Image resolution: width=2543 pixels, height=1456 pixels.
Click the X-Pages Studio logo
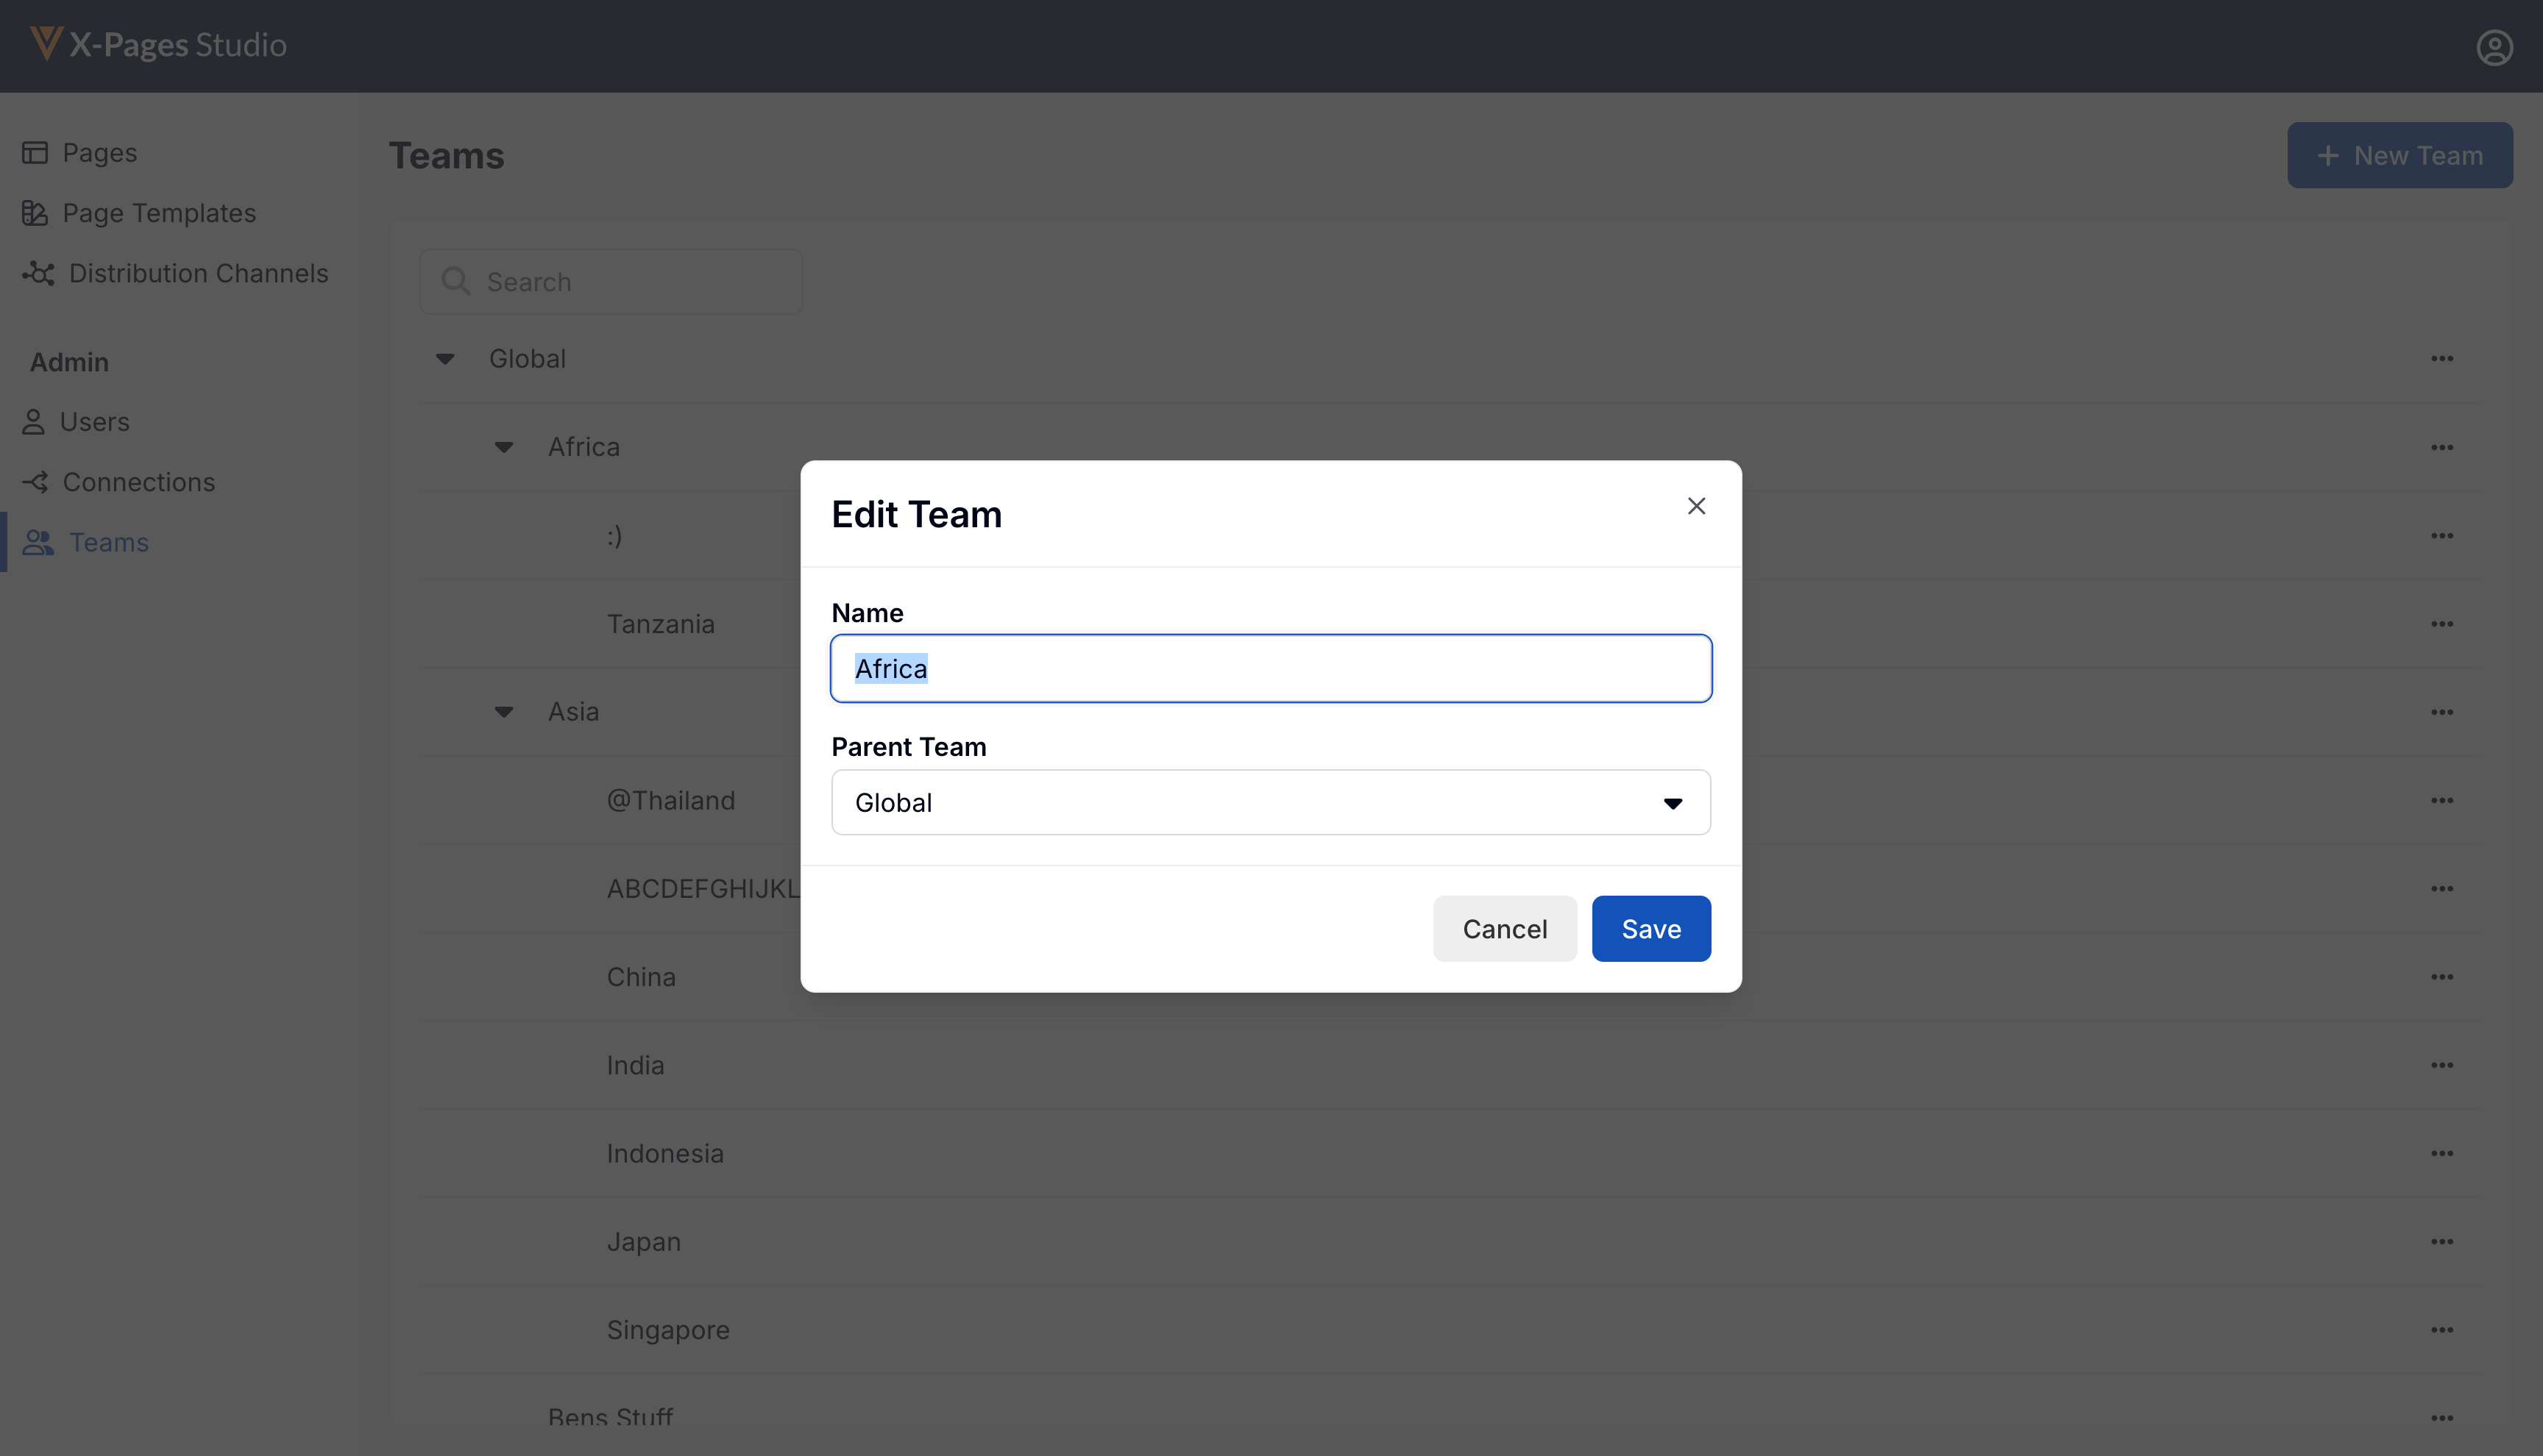pos(158,45)
